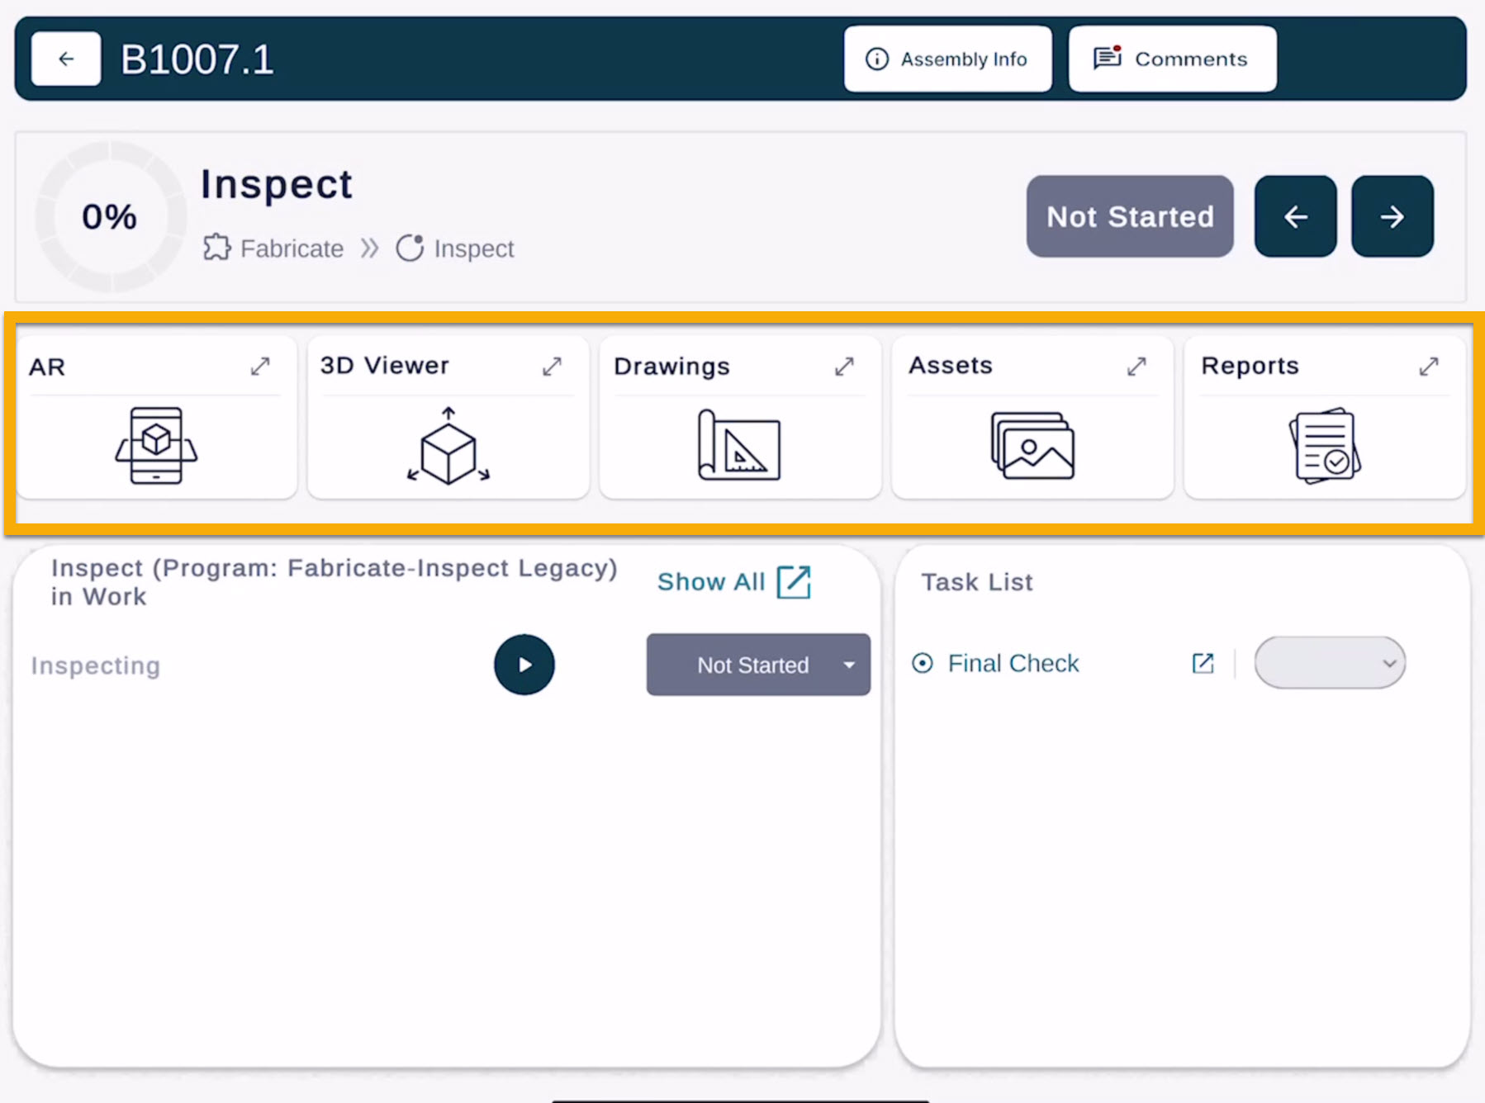
Task: Open the Assets image gallery icon
Action: tap(1032, 446)
